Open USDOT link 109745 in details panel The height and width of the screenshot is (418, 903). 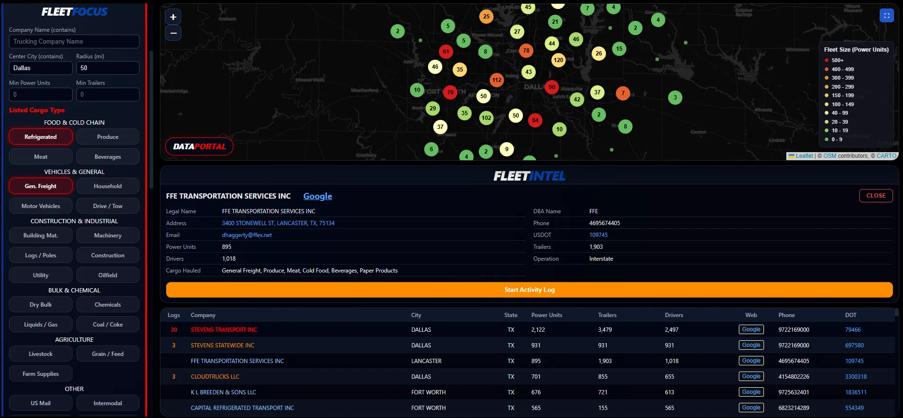click(598, 235)
